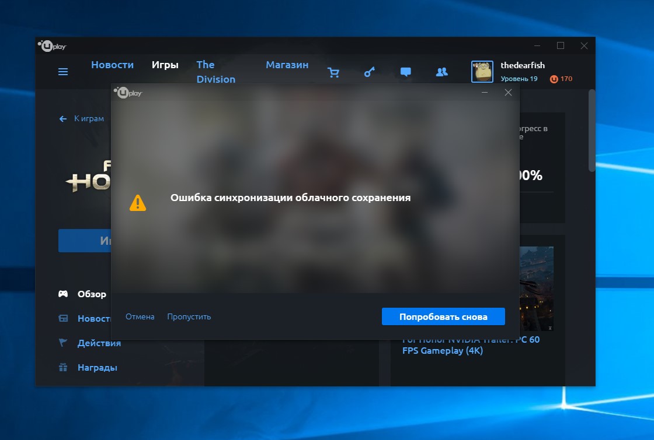654x440 pixels.
Task: Close the sync error dialog
Action: point(508,93)
